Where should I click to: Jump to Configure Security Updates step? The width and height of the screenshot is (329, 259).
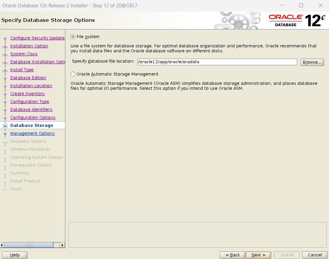(37, 38)
